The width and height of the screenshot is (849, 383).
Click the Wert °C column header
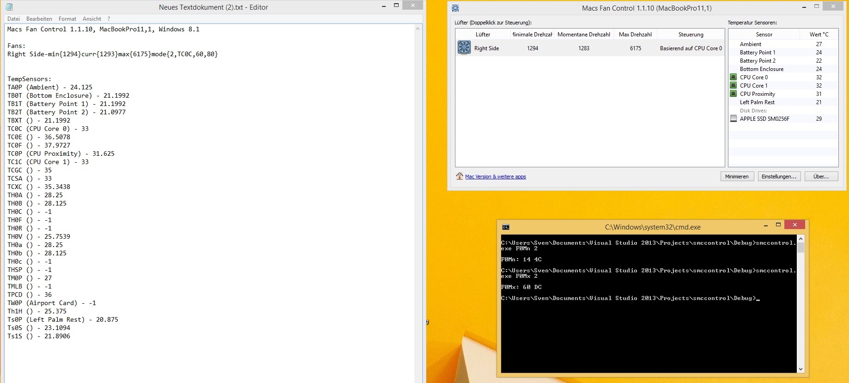point(819,35)
